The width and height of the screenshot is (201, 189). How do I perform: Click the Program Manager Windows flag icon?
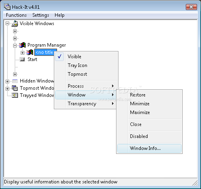(22, 45)
